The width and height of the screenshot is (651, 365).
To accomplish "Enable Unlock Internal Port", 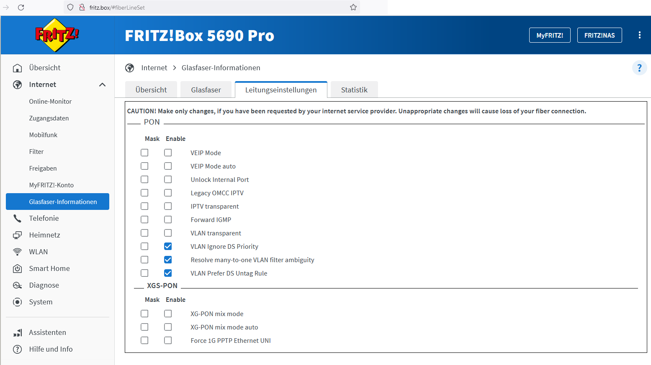I will click(168, 179).
